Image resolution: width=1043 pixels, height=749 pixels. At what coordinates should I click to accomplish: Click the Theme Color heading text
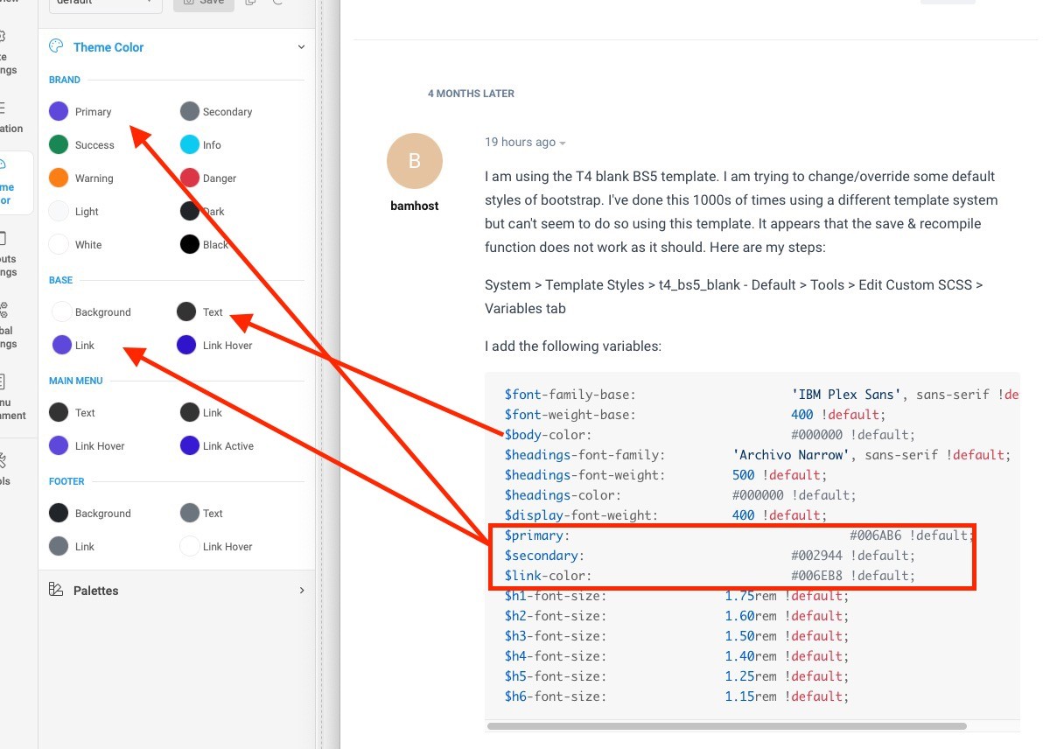(x=108, y=47)
